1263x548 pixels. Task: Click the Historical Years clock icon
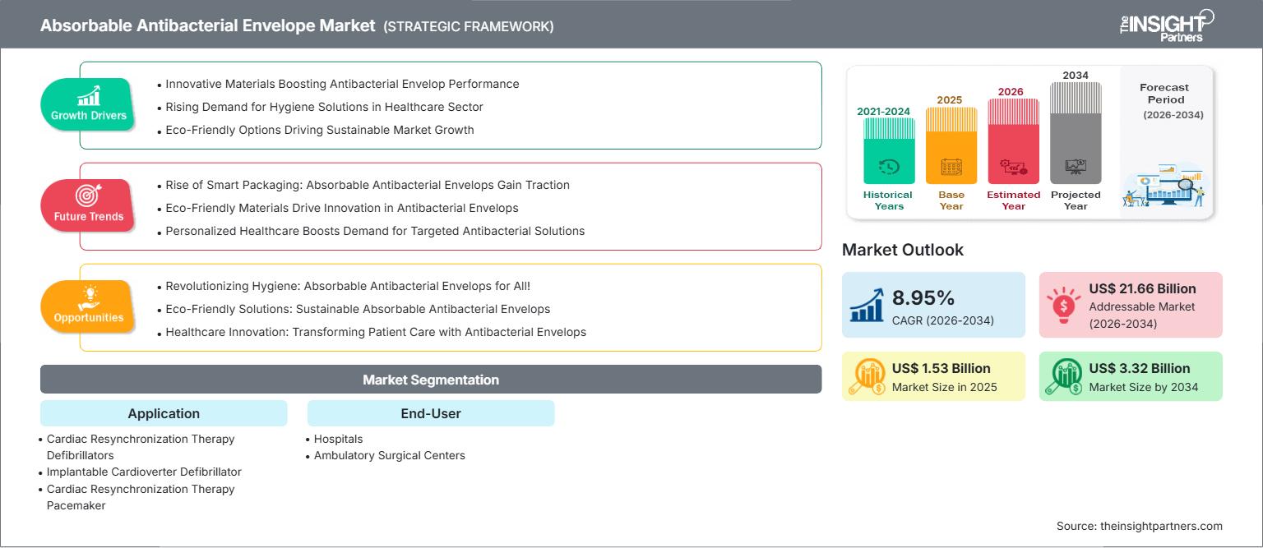pos(889,167)
